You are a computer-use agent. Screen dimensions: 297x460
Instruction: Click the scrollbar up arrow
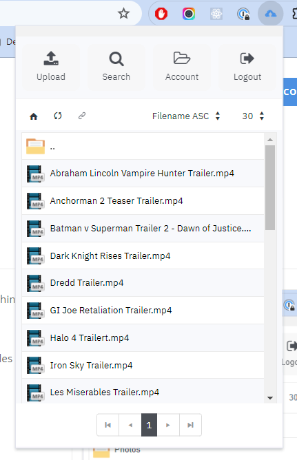click(x=270, y=140)
